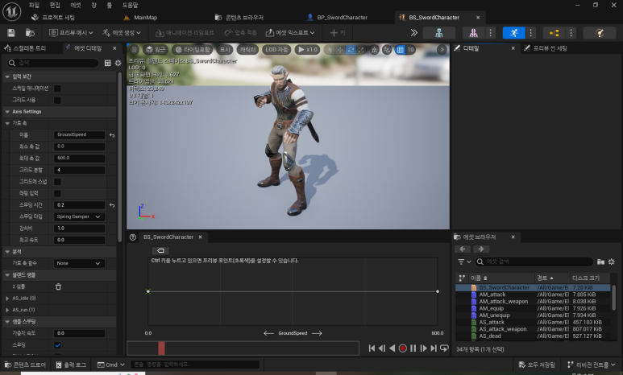Collapse the 블렌드 샘플 section

(x=7, y=275)
